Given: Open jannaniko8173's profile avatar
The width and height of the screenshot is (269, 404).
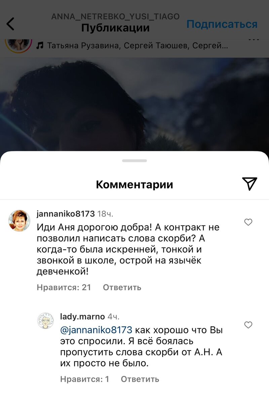Looking at the screenshot, I should click(x=19, y=221).
